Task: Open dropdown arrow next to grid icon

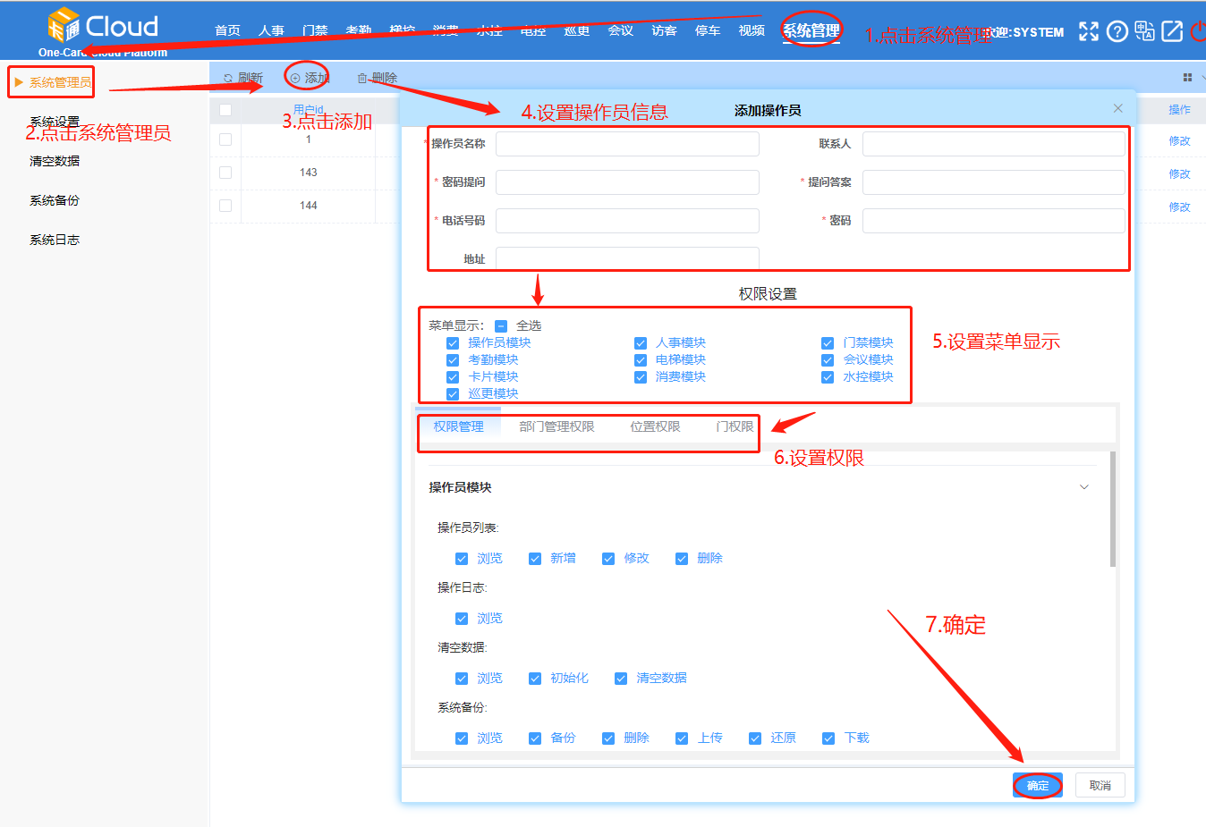Action: pyautogui.click(x=1202, y=78)
